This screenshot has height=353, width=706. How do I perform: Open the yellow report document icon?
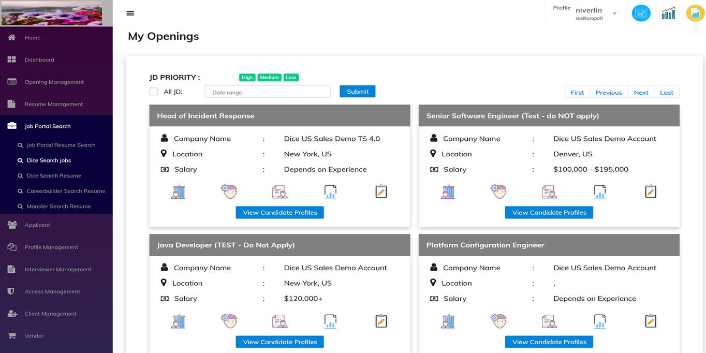695,13
